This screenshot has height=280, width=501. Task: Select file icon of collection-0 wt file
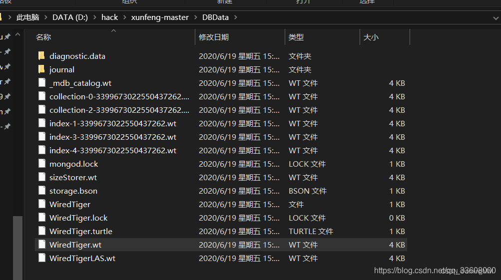click(x=42, y=96)
